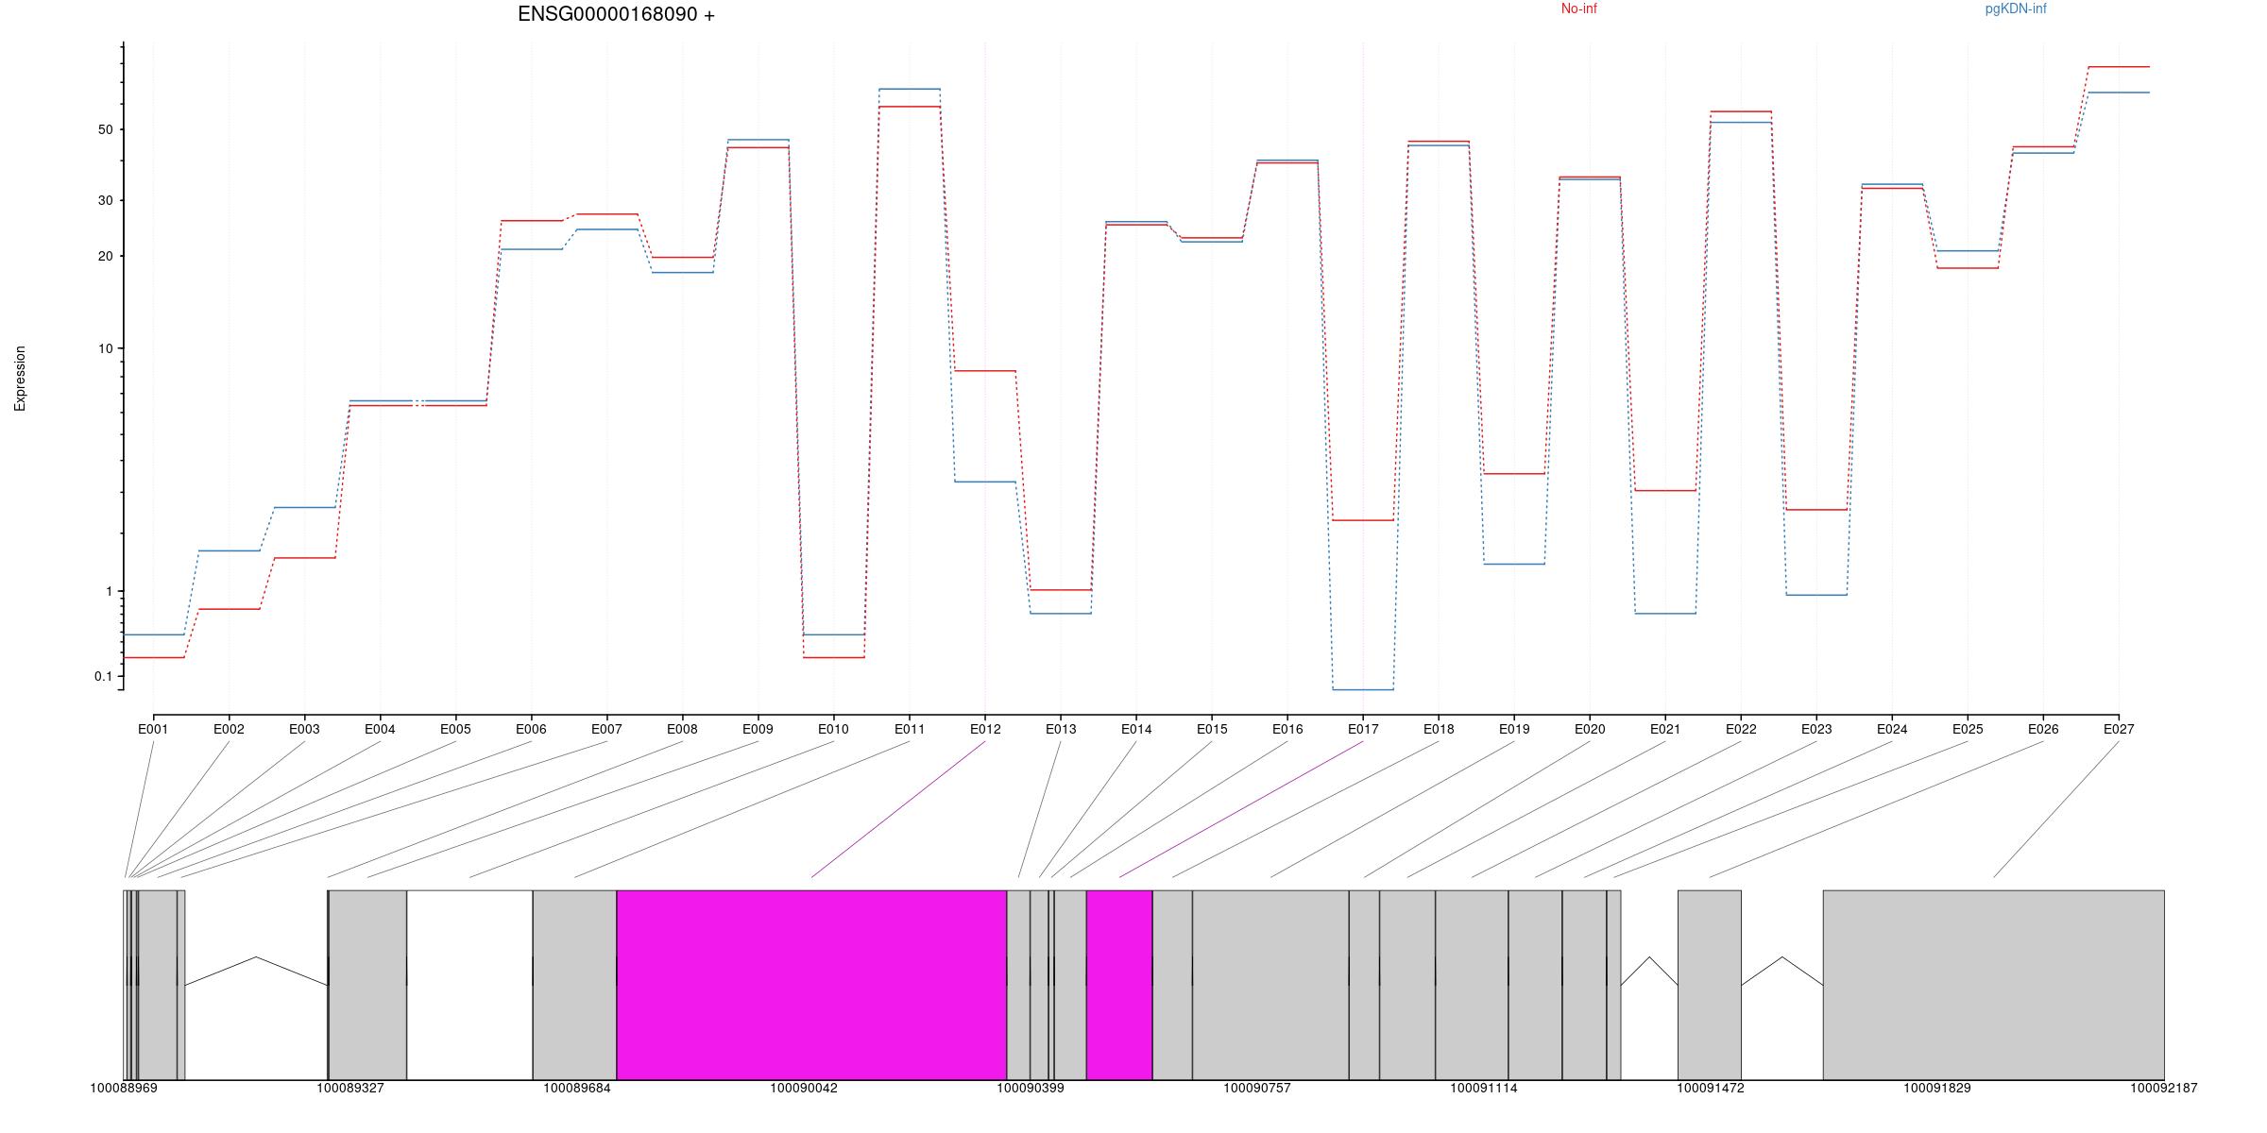The image size is (2267, 1133).
Task: Click genomic coordinate 100090399
Action: tap(1031, 1088)
